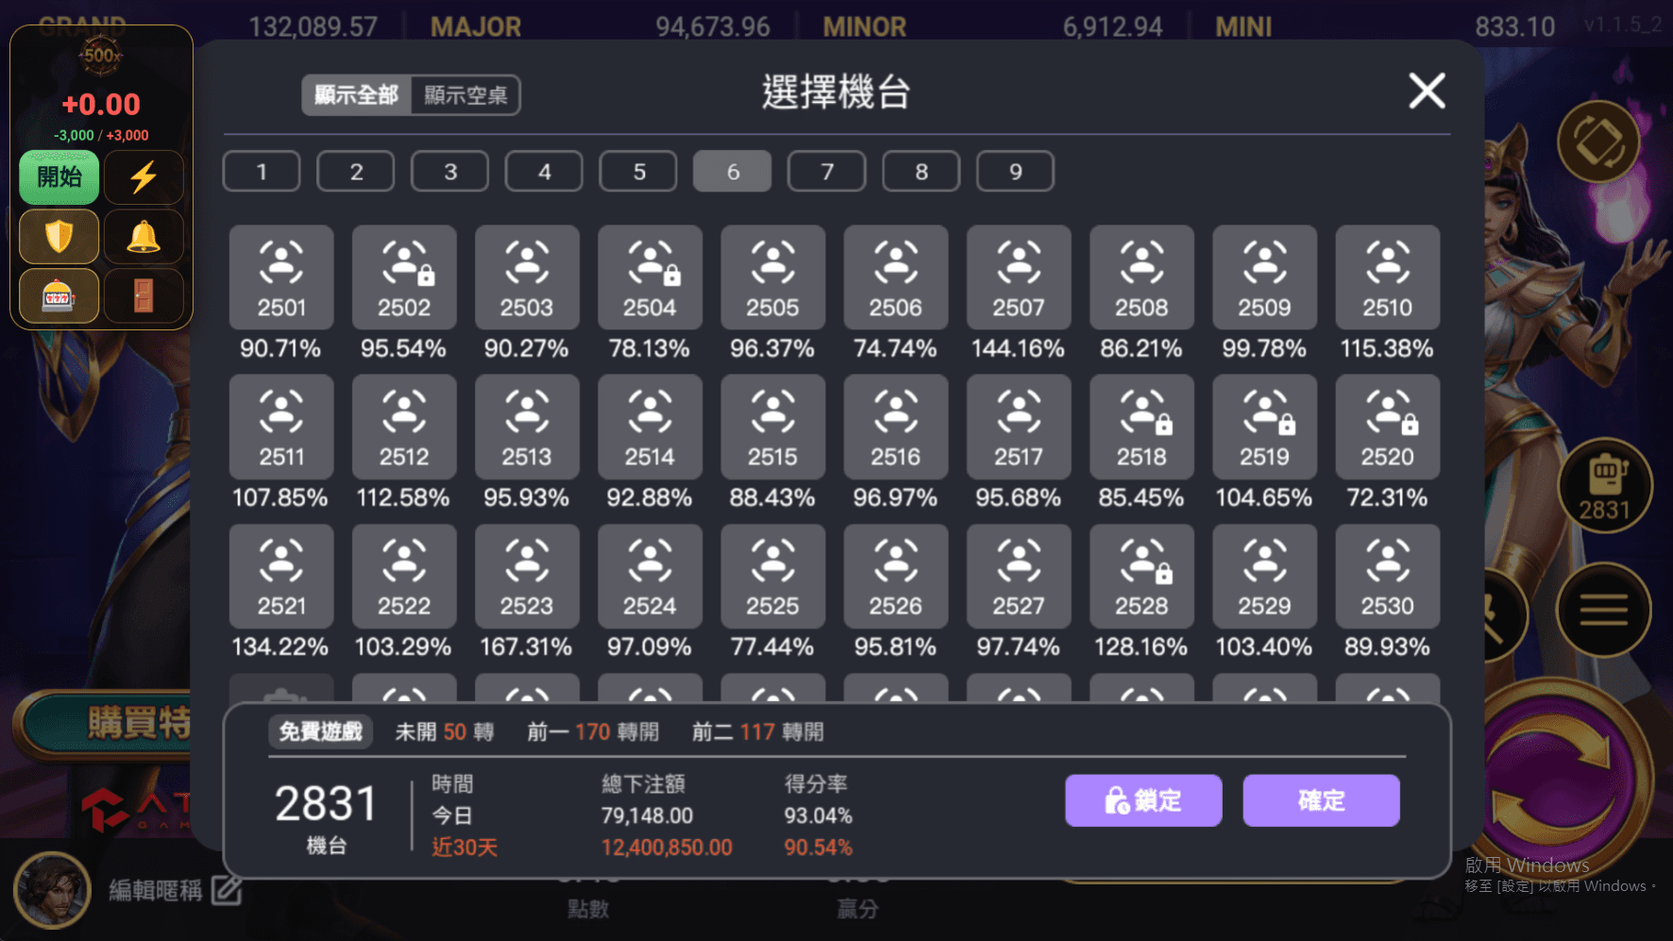Tap the rotate screen icon
This screenshot has width=1673, height=941.
(x=1597, y=143)
